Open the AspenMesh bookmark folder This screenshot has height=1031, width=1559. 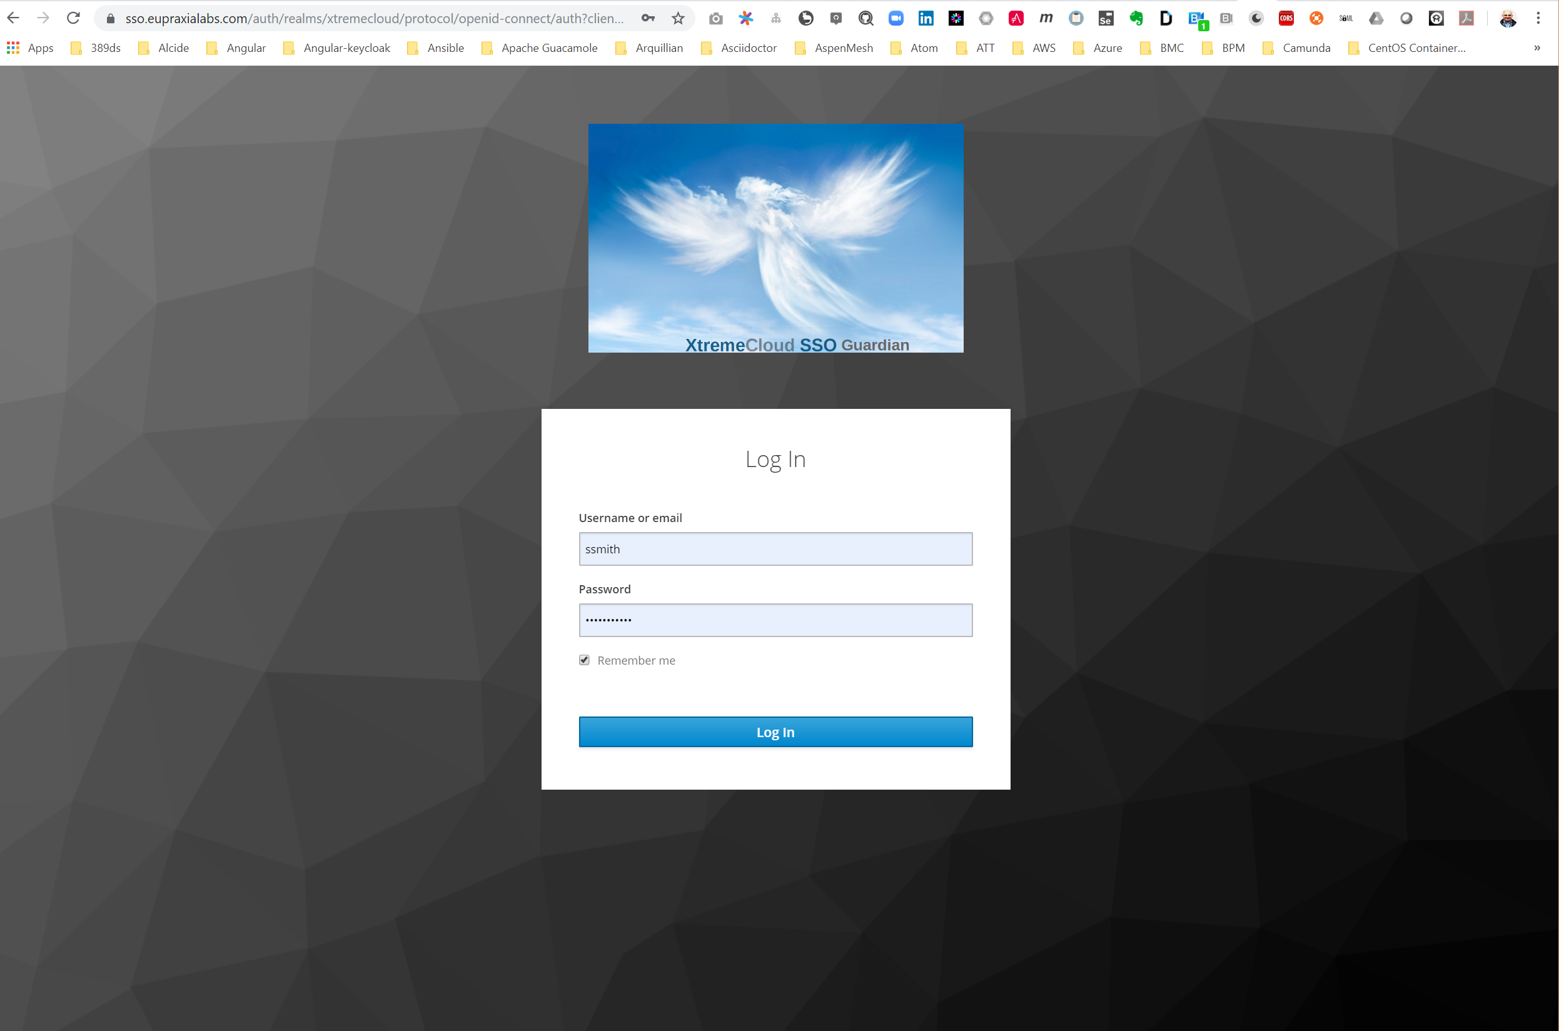[834, 48]
